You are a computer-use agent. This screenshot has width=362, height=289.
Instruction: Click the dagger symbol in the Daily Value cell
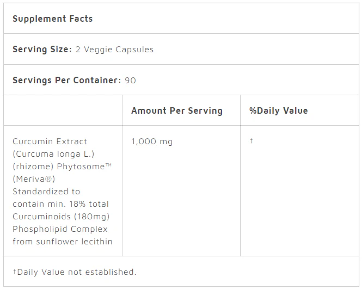251,141
